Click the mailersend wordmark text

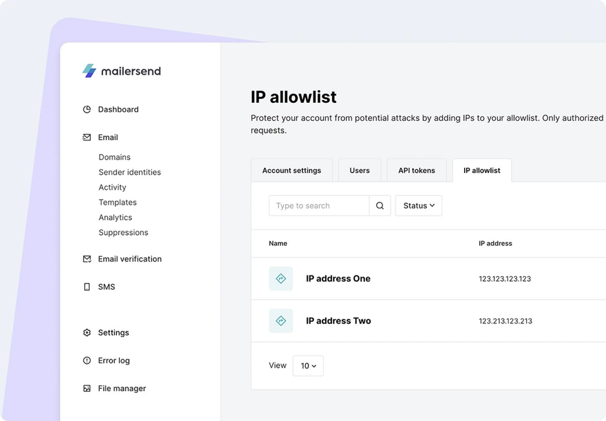[131, 71]
